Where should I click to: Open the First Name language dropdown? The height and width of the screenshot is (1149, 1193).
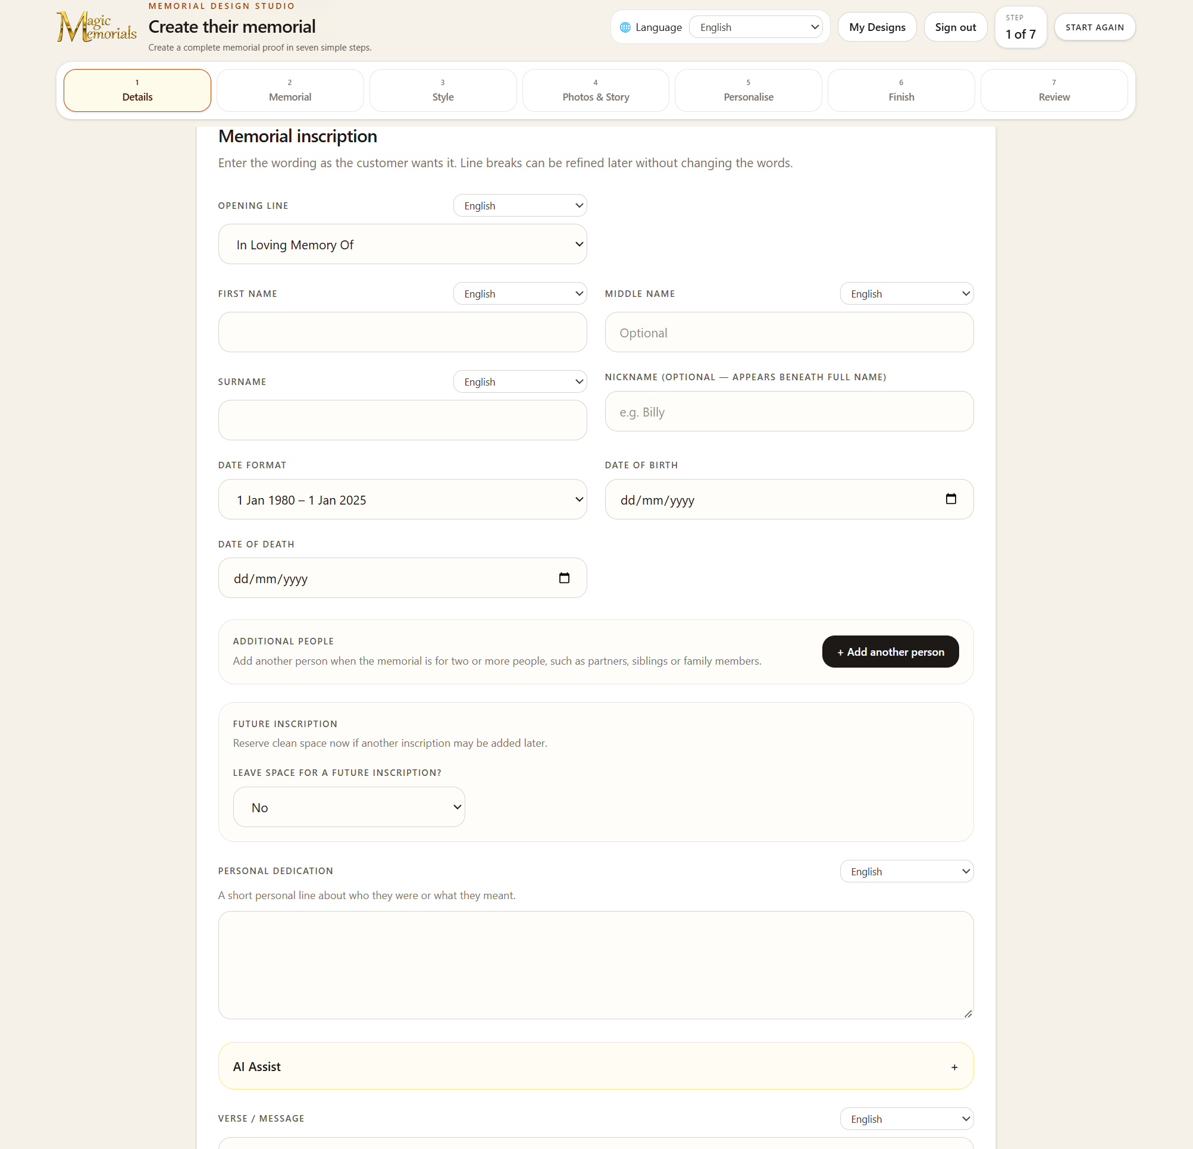pyautogui.click(x=520, y=294)
